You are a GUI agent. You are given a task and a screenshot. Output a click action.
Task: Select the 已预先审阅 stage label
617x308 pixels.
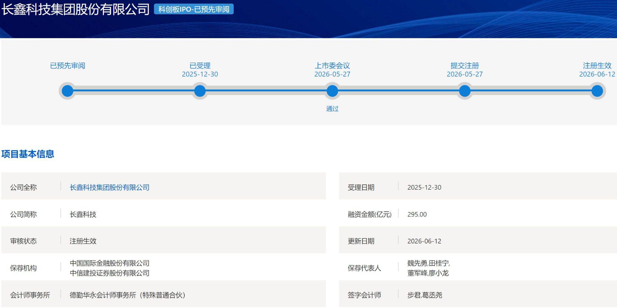click(x=68, y=65)
